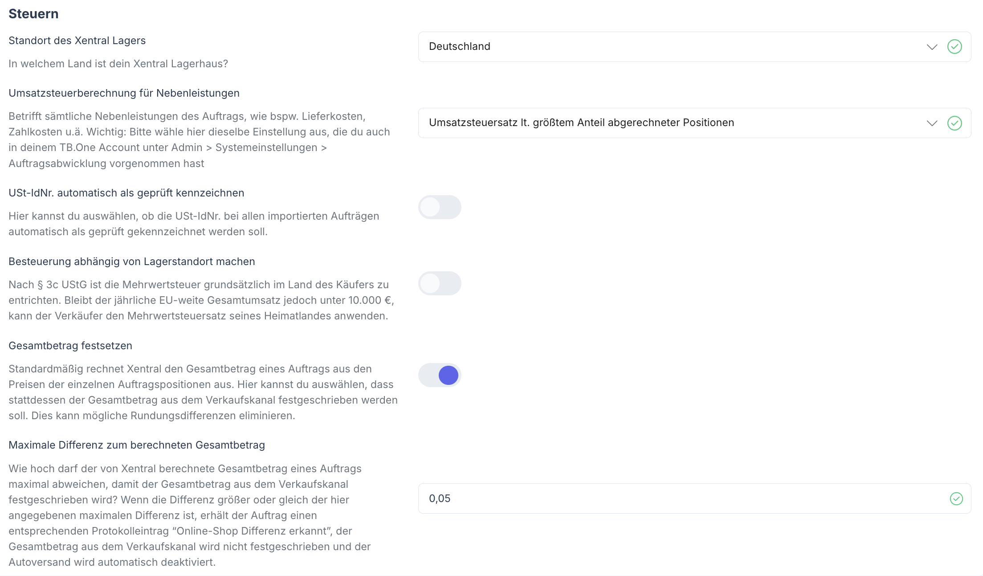983x576 pixels.
Task: Click the Umsatzsteuersatz lt. größtem Anteil text
Action: point(581,123)
